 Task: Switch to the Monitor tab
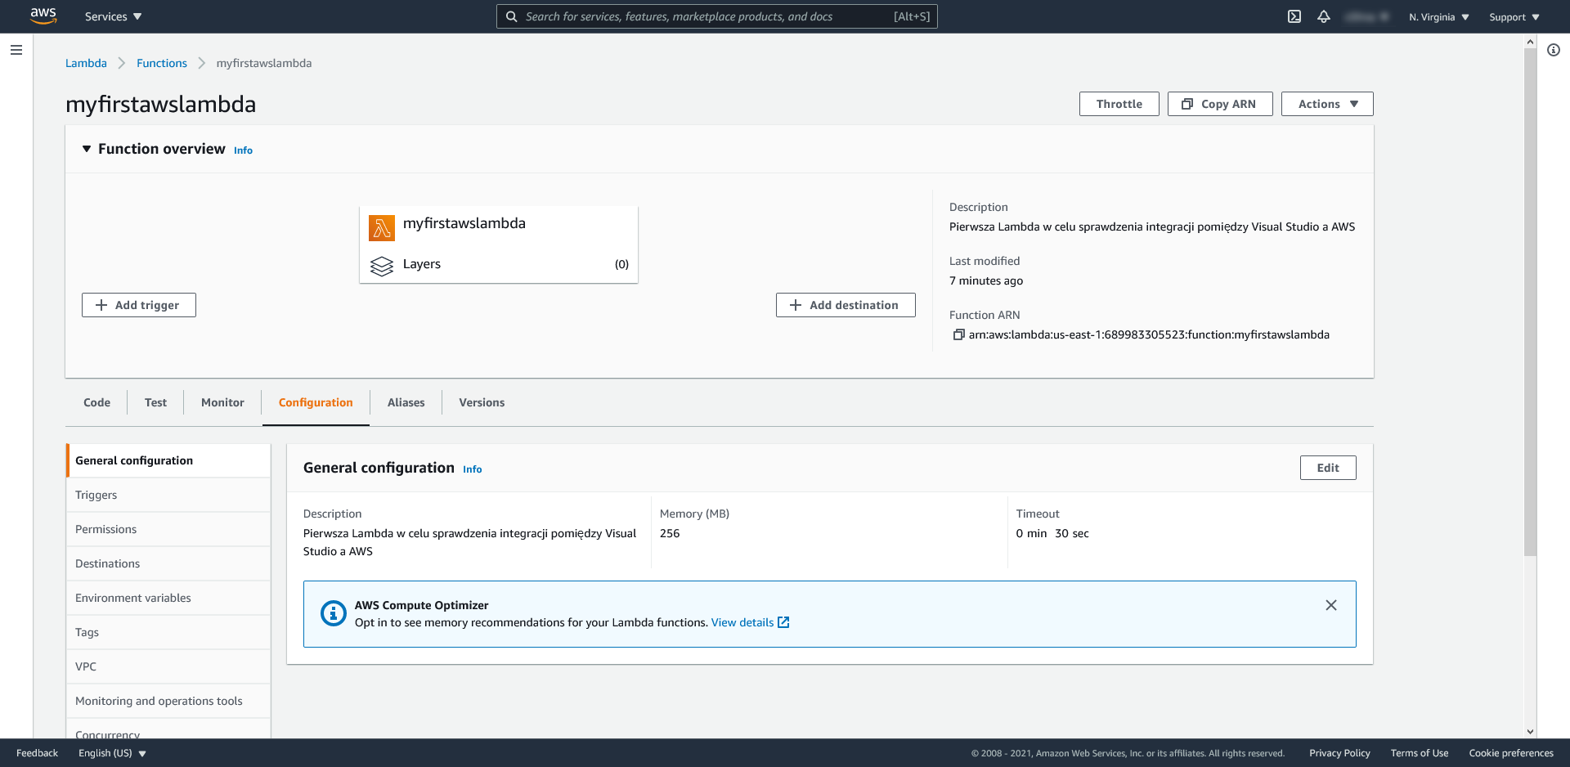pyautogui.click(x=222, y=402)
